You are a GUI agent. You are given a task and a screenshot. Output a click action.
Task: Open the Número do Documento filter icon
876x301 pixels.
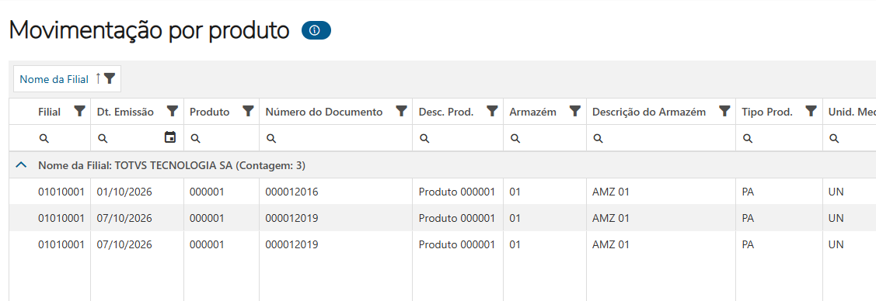pyautogui.click(x=401, y=112)
